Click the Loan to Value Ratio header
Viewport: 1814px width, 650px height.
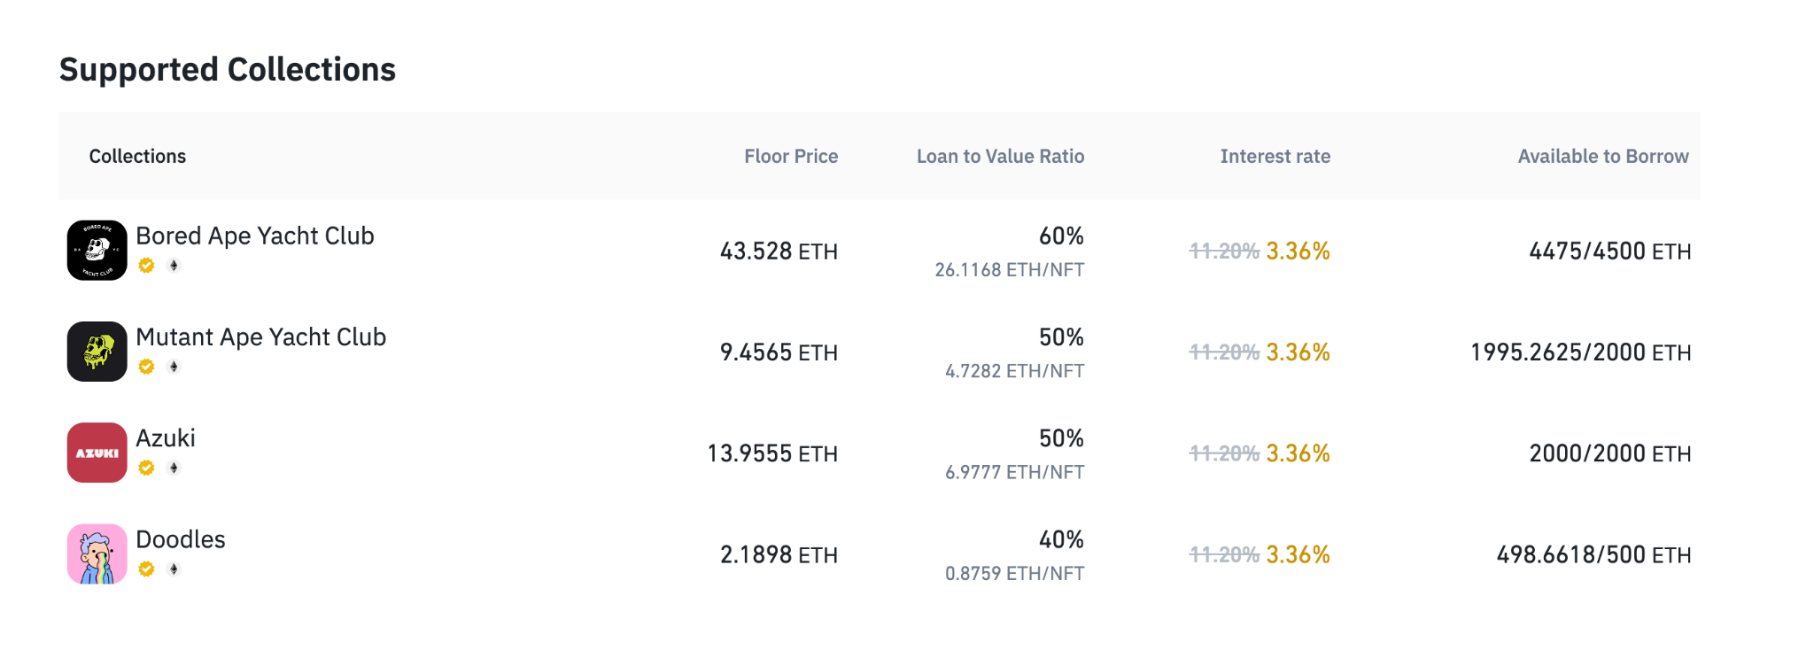[1000, 157]
